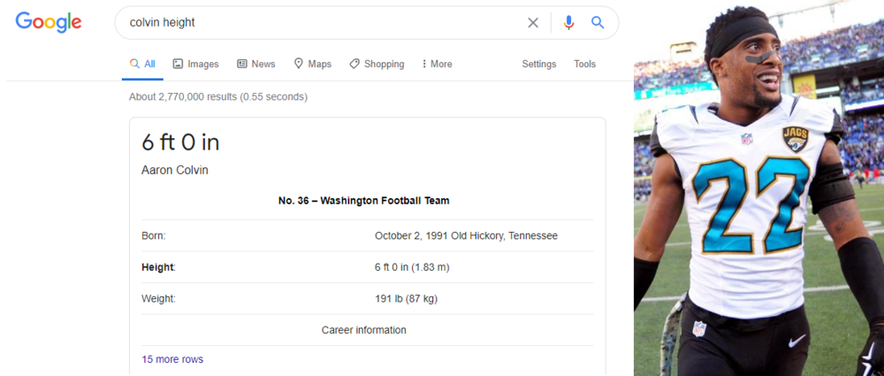The image size is (884, 376).
Task: Click the Career information heading
Action: click(363, 330)
